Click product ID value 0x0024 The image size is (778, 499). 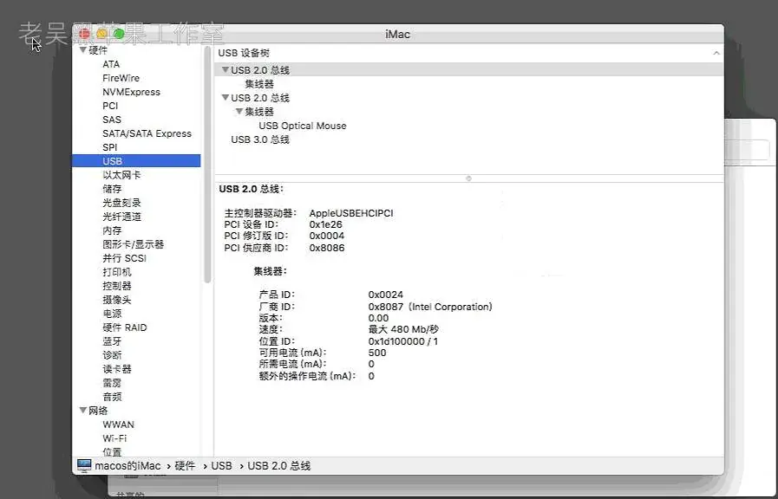click(385, 295)
